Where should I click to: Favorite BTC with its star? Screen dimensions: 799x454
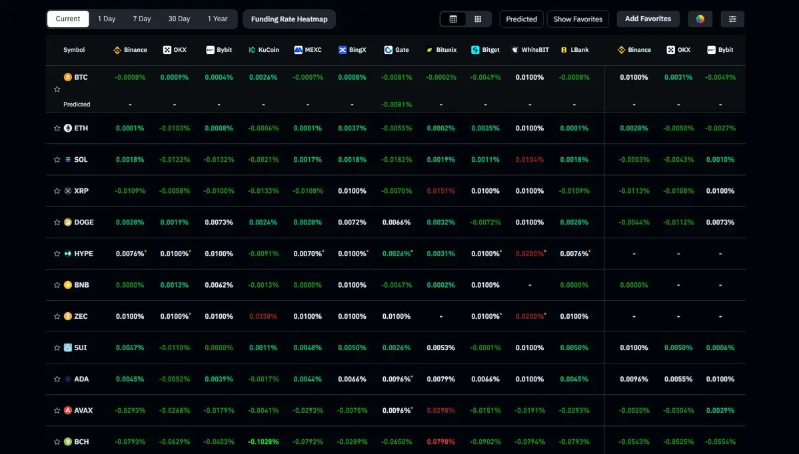click(57, 89)
